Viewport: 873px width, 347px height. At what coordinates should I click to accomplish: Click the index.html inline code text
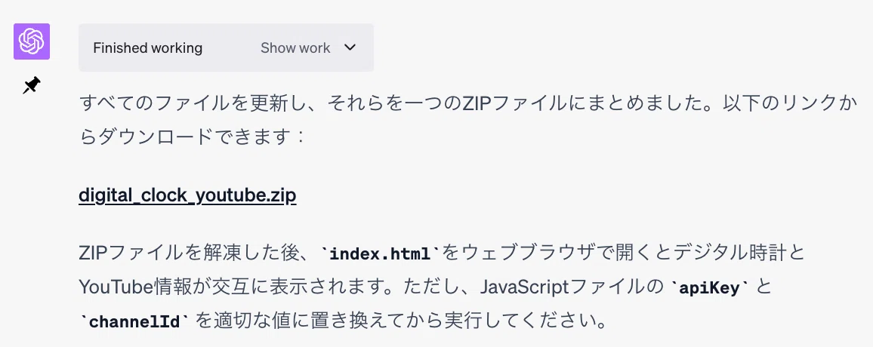point(381,255)
